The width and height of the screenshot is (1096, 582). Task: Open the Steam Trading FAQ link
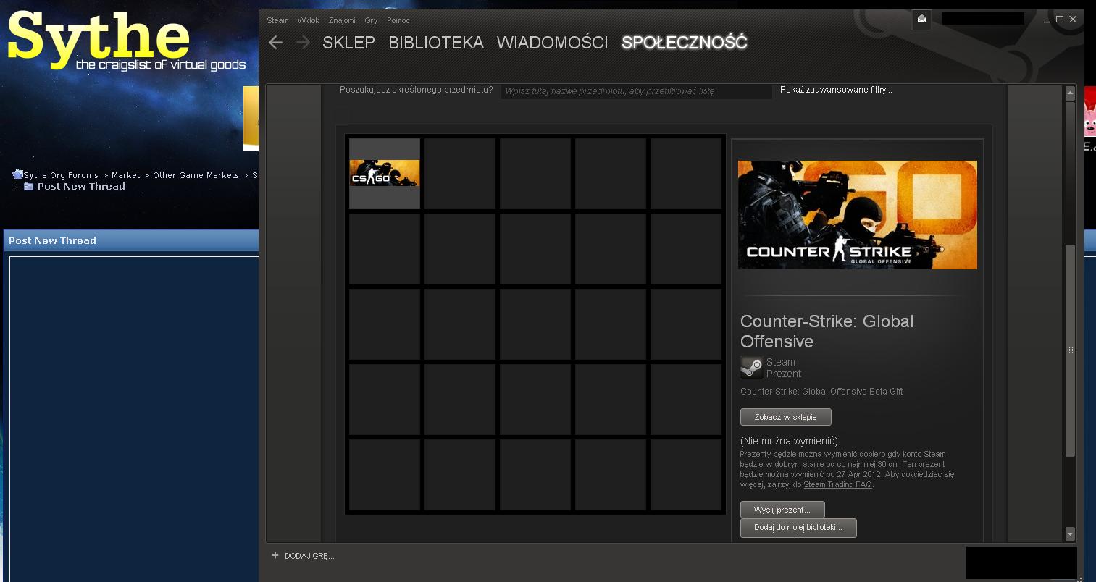tap(837, 484)
